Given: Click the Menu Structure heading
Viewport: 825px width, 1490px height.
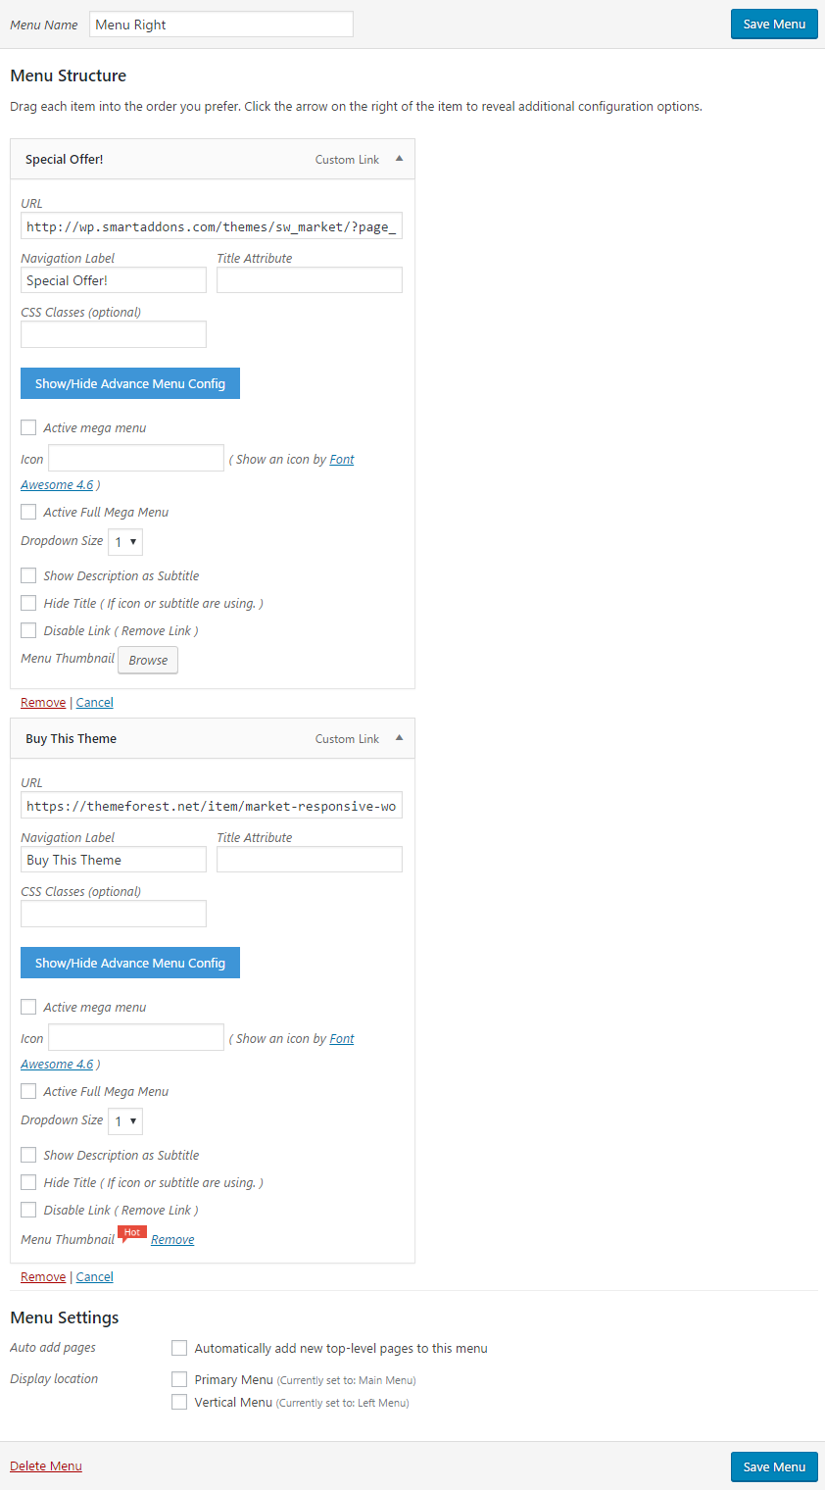Looking at the screenshot, I should click(68, 75).
